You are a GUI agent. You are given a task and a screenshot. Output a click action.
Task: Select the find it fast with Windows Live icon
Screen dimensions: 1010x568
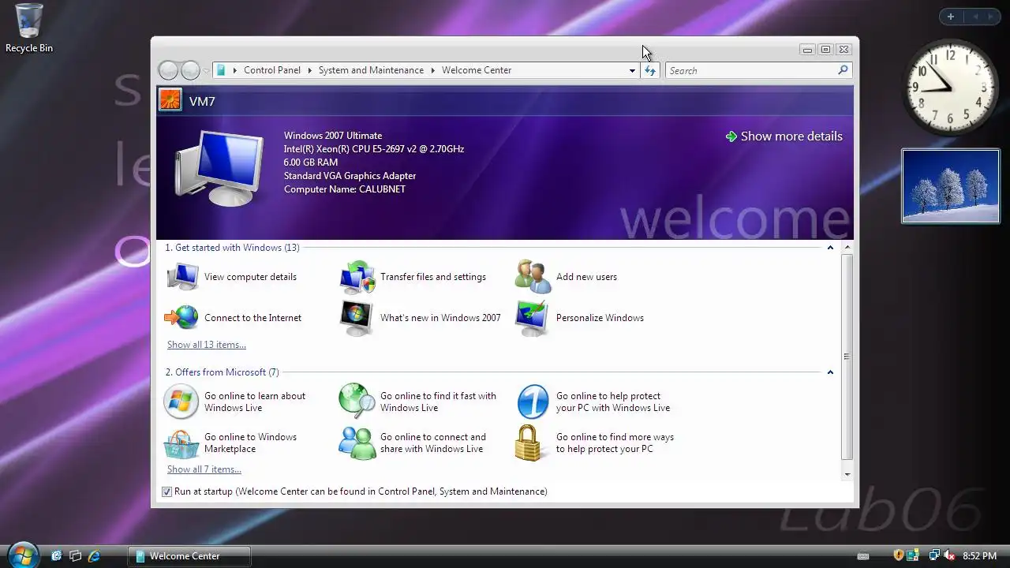[x=357, y=402]
